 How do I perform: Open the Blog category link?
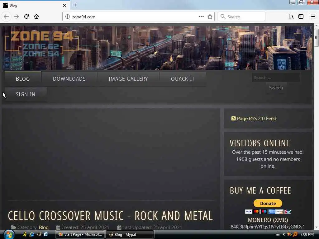click(x=44, y=227)
